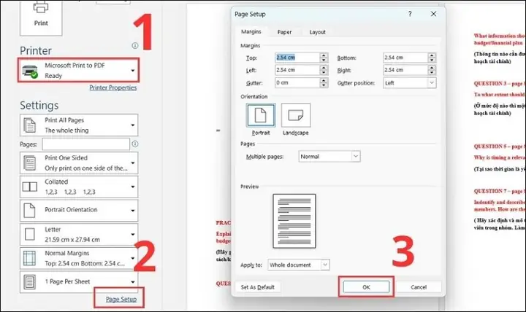The image size is (526, 312).
Task: Decrease the Bottom margin with down arrow
Action: click(x=432, y=61)
